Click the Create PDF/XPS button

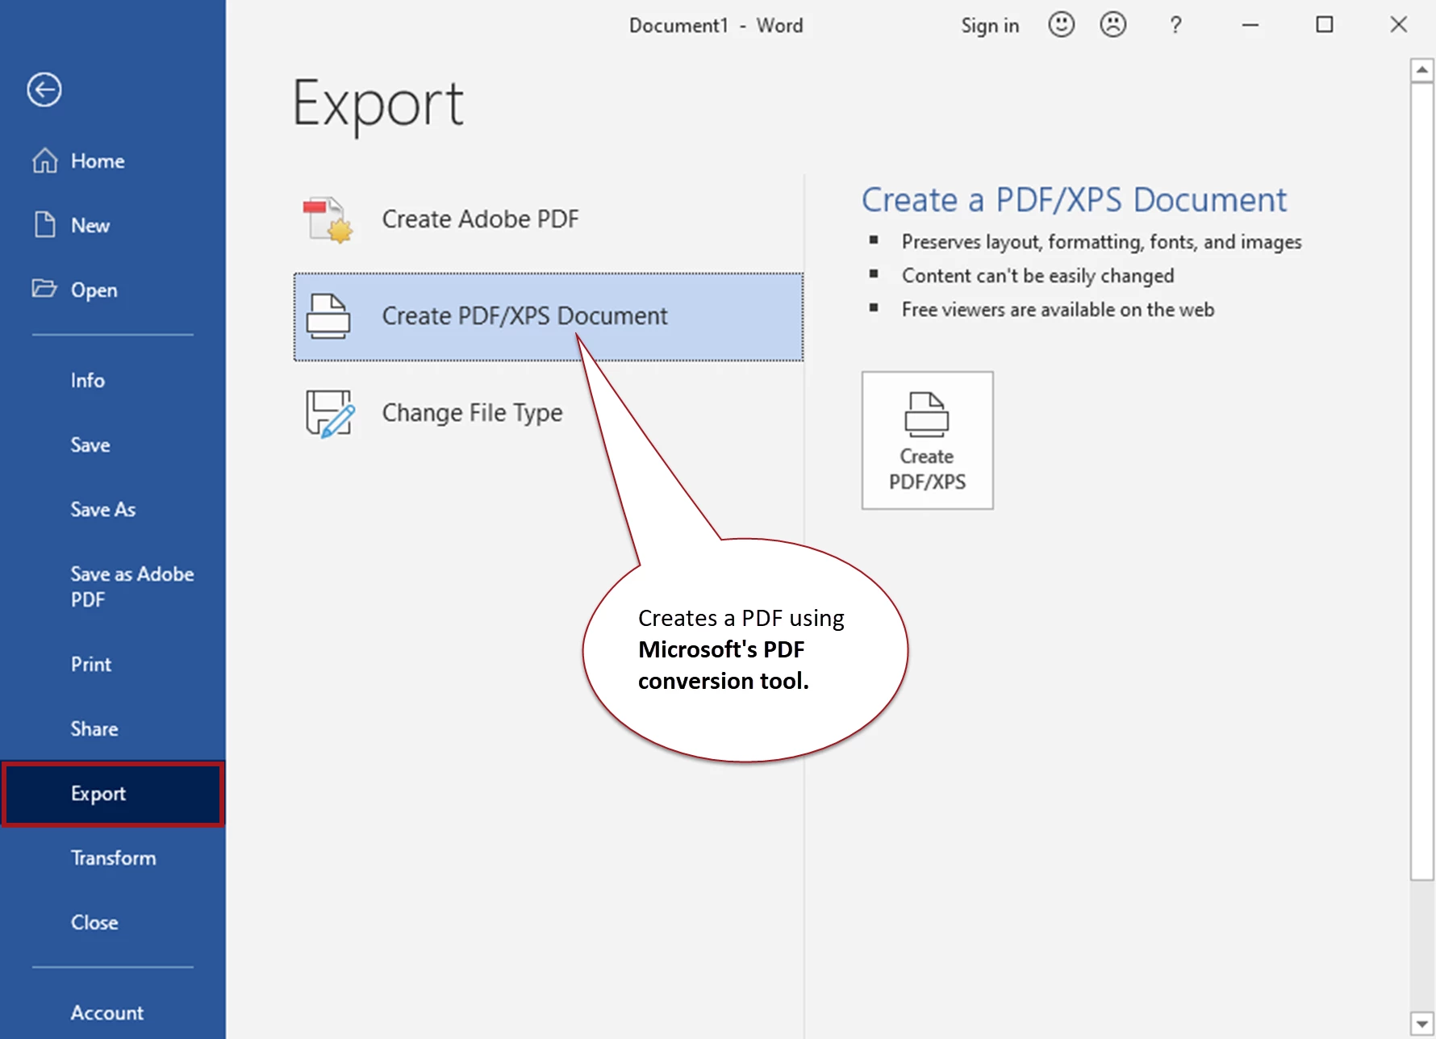click(928, 440)
